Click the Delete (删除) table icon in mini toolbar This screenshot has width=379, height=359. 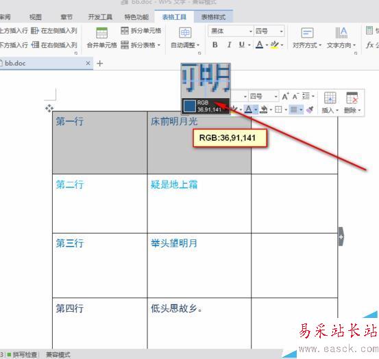tap(352, 98)
